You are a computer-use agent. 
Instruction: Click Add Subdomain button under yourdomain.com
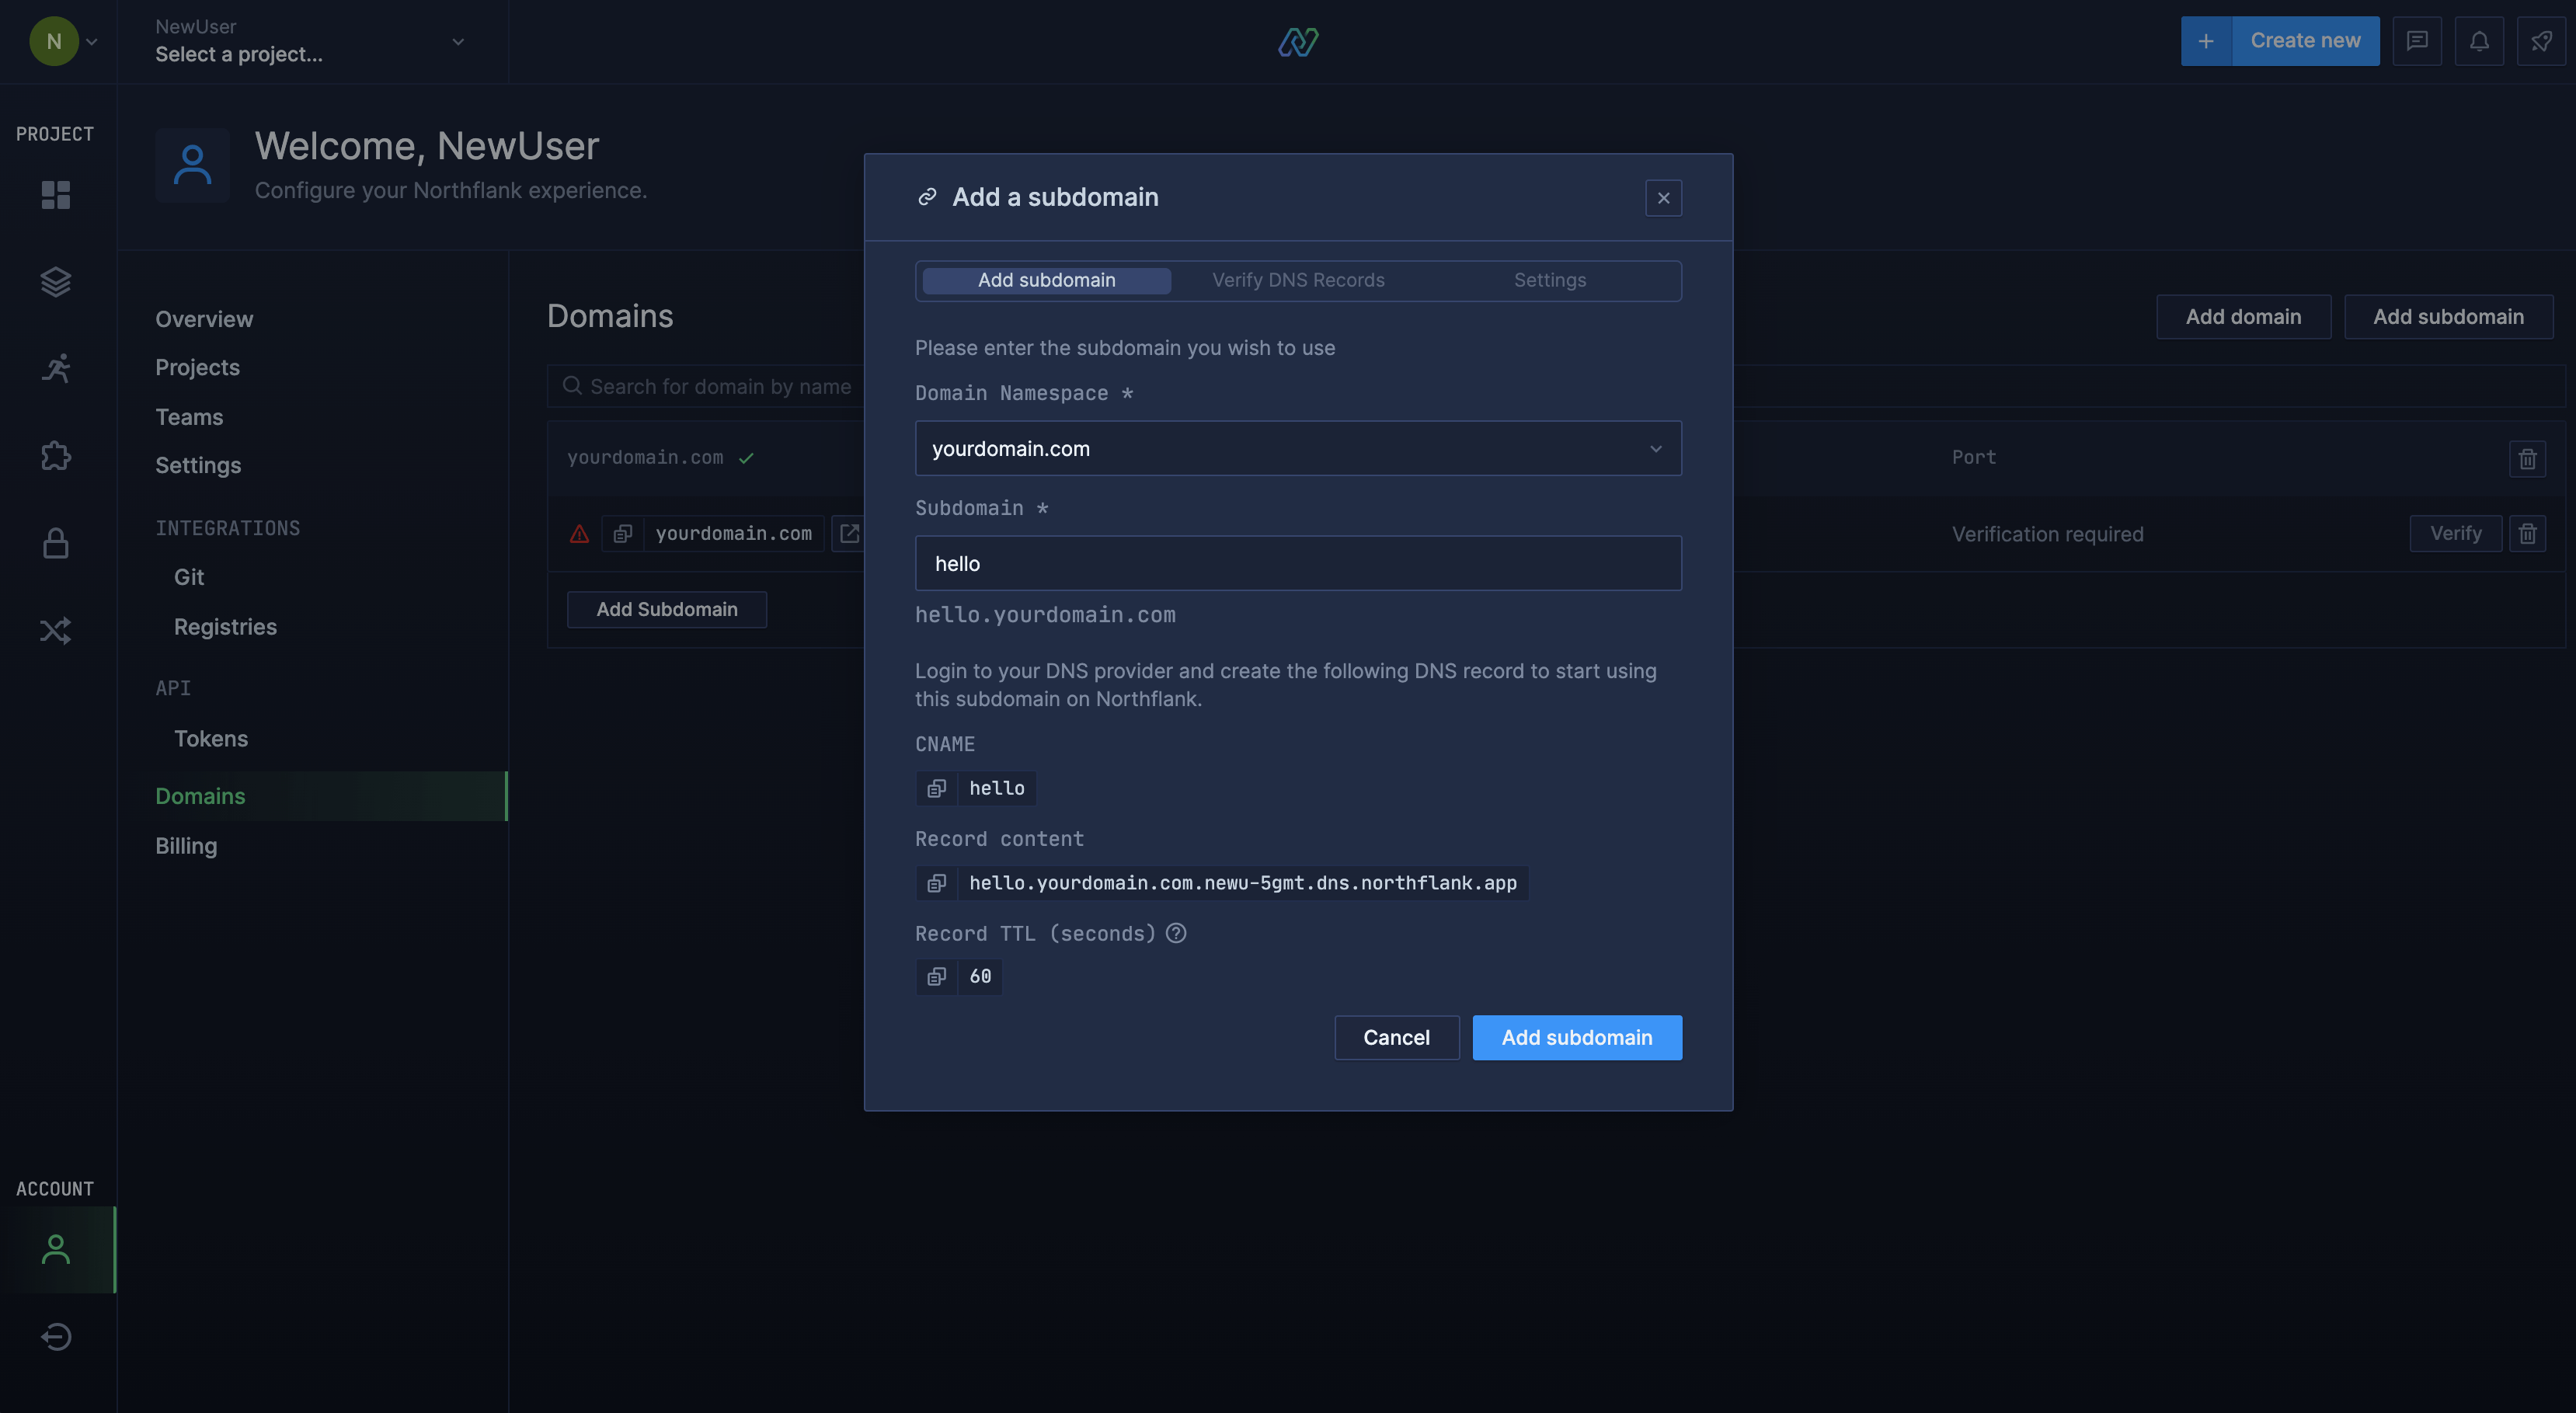click(667, 610)
